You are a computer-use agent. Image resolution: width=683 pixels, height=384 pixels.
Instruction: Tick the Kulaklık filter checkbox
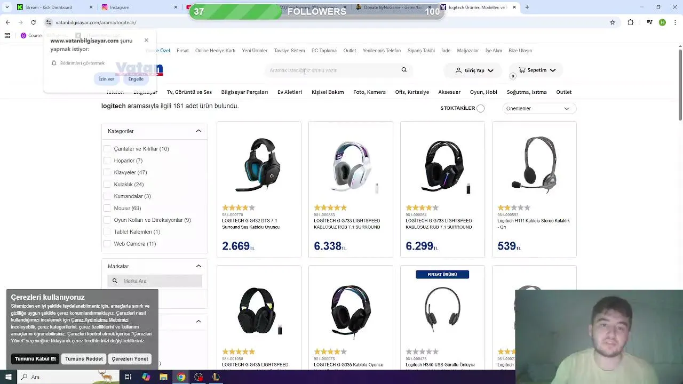tap(107, 184)
